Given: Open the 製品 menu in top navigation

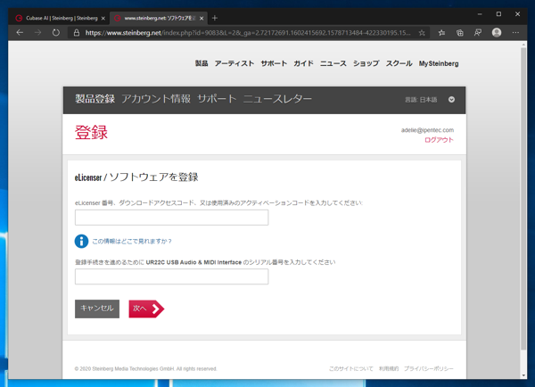Looking at the screenshot, I should point(202,63).
